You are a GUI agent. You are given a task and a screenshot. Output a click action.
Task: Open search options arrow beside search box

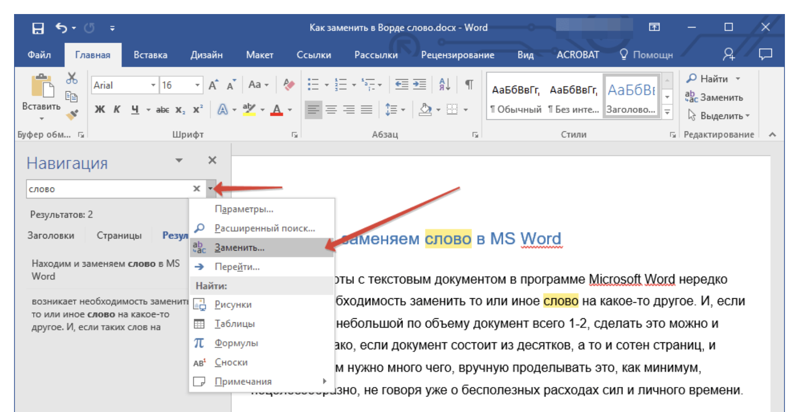pyautogui.click(x=210, y=188)
